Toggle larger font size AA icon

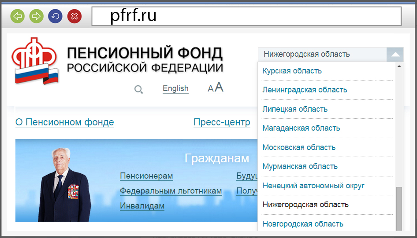[216, 87]
